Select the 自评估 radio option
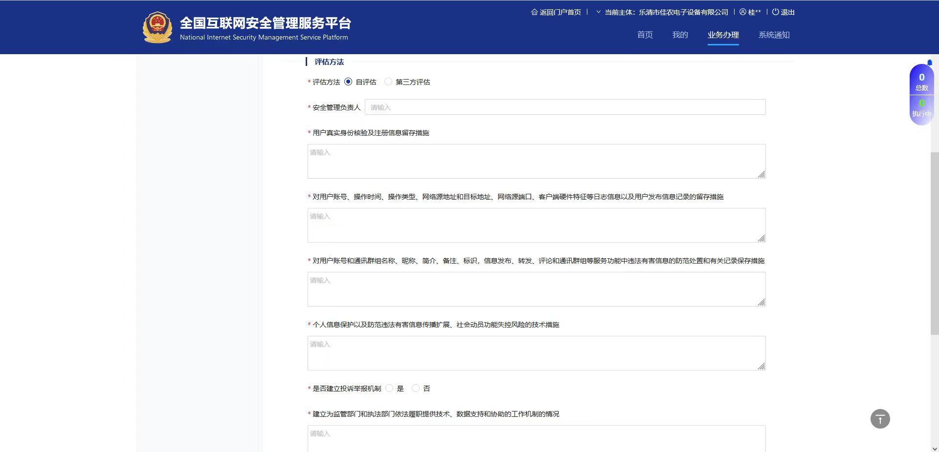939x452 pixels. 348,82
